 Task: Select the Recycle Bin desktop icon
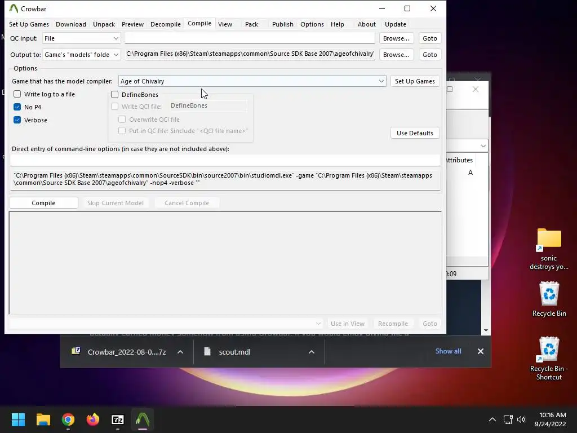(x=549, y=299)
